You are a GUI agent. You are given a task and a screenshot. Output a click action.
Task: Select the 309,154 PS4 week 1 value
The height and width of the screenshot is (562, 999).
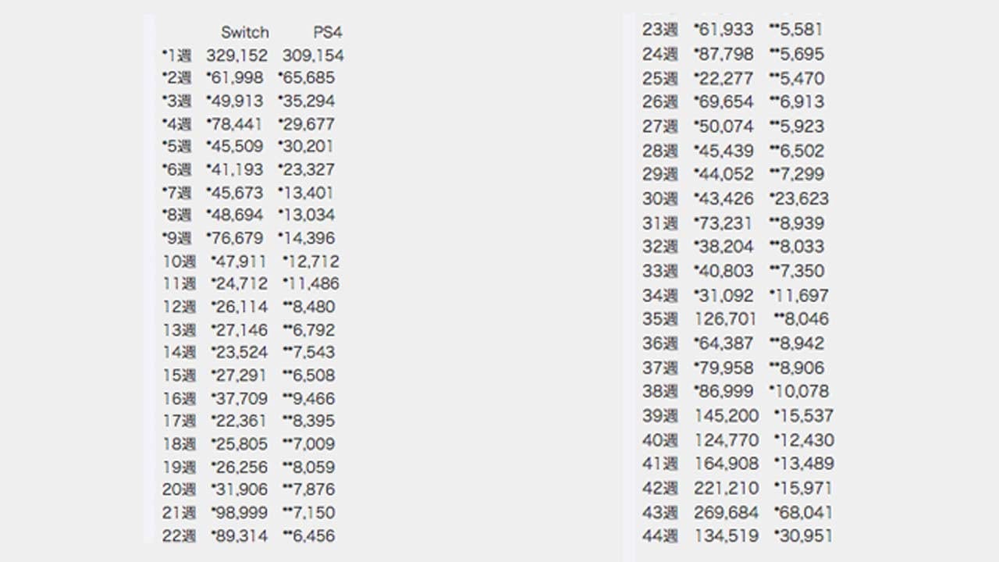coord(312,55)
